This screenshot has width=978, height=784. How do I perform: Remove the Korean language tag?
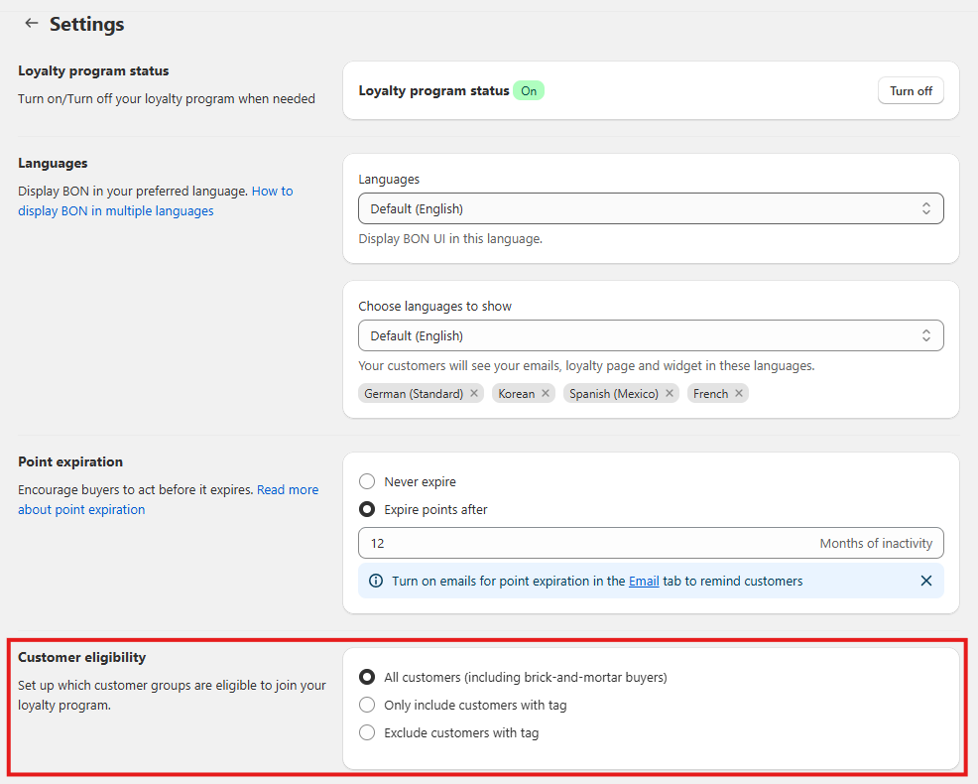coord(546,394)
